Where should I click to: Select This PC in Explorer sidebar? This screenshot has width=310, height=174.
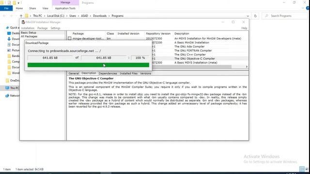point(12,88)
